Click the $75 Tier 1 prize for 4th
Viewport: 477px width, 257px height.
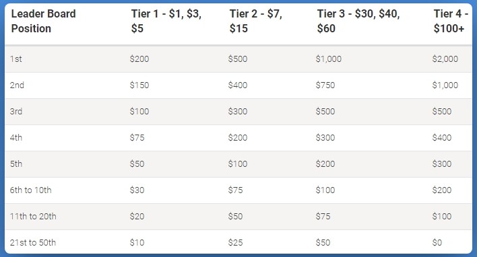(137, 138)
